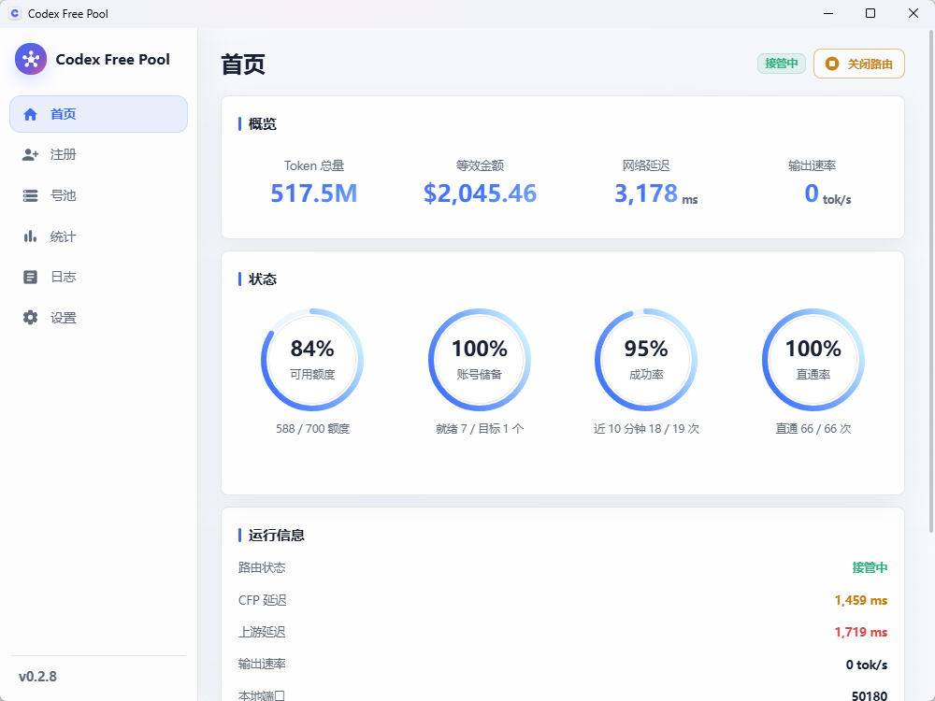Click the 输出速率 label in 概览

click(x=813, y=165)
